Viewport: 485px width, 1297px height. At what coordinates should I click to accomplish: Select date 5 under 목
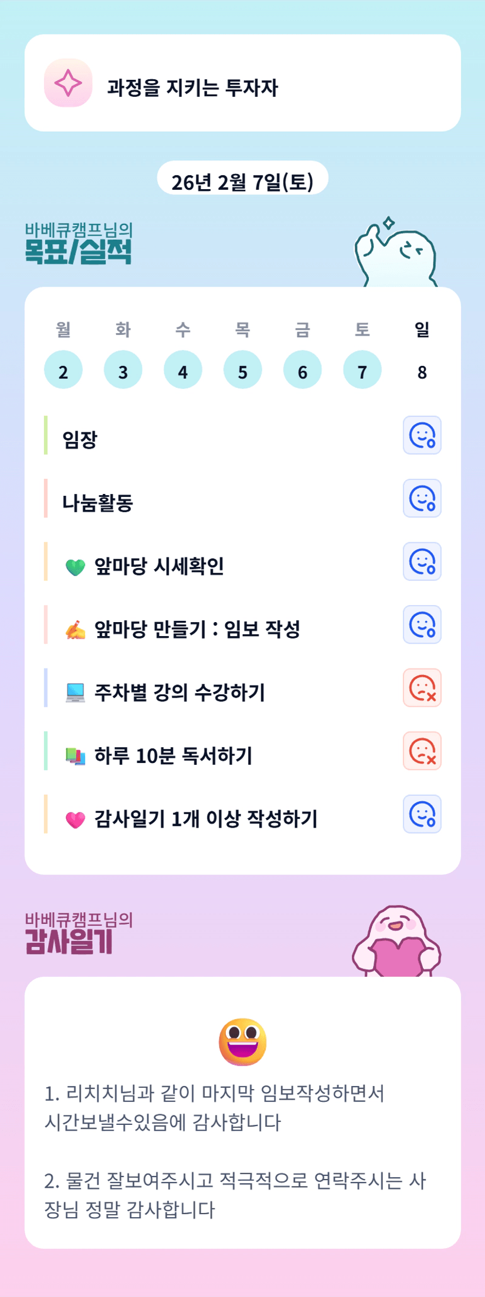[243, 370]
